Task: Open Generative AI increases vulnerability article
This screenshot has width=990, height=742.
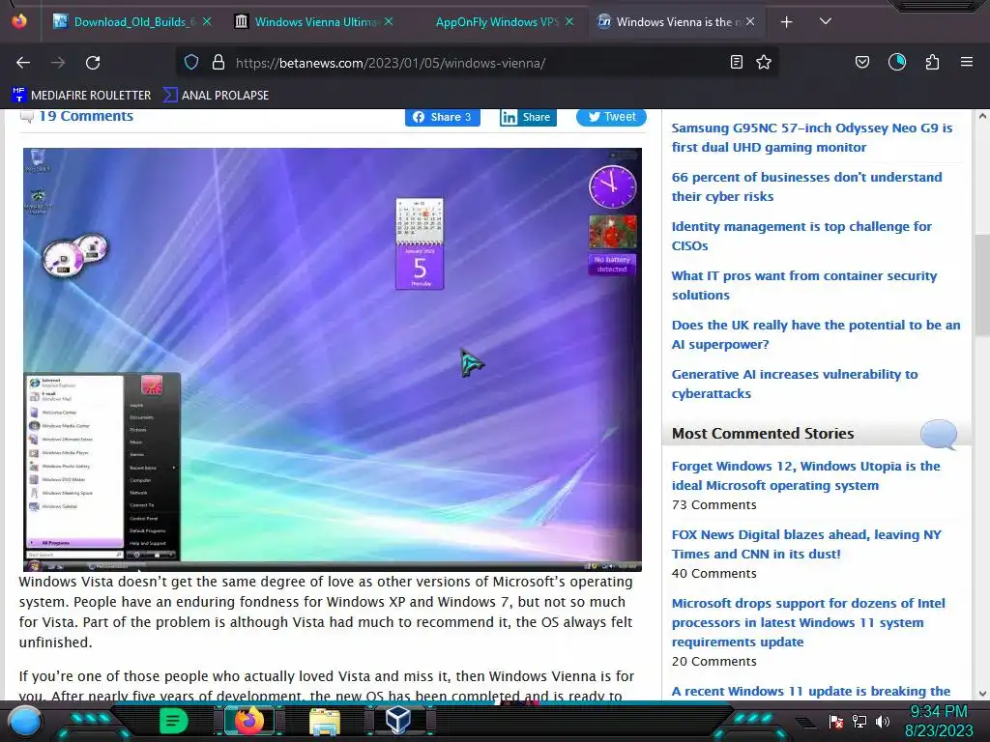Action: tap(795, 384)
